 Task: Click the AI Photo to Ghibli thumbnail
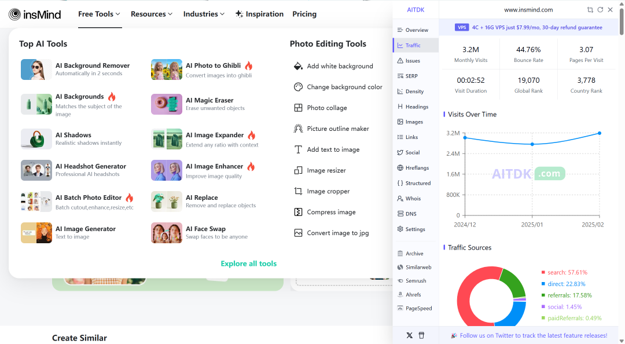coord(167,69)
